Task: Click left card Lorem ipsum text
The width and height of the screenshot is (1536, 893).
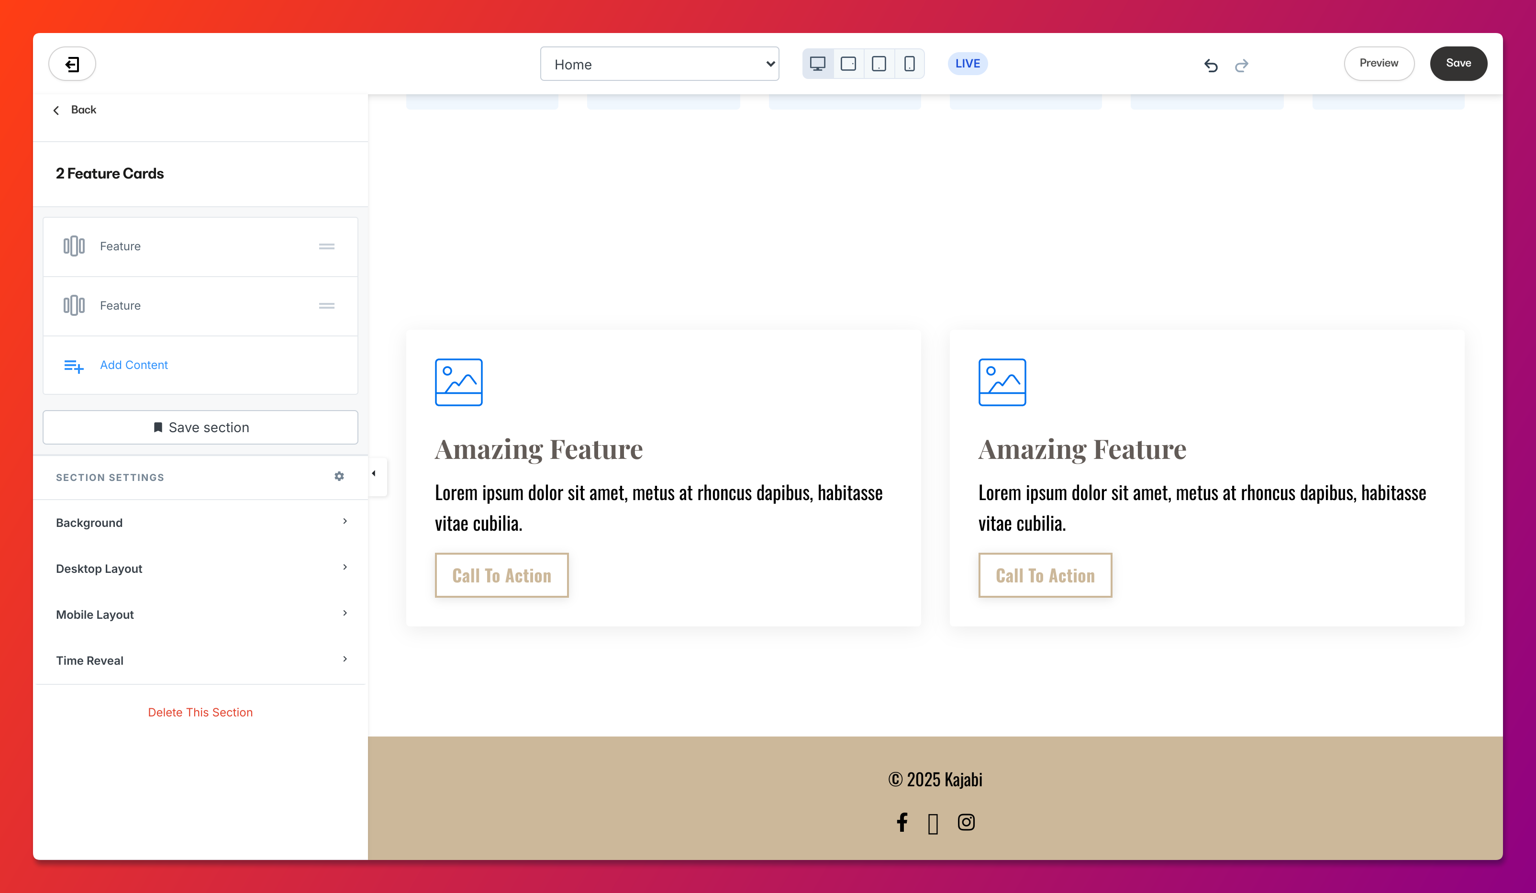Action: 659,508
